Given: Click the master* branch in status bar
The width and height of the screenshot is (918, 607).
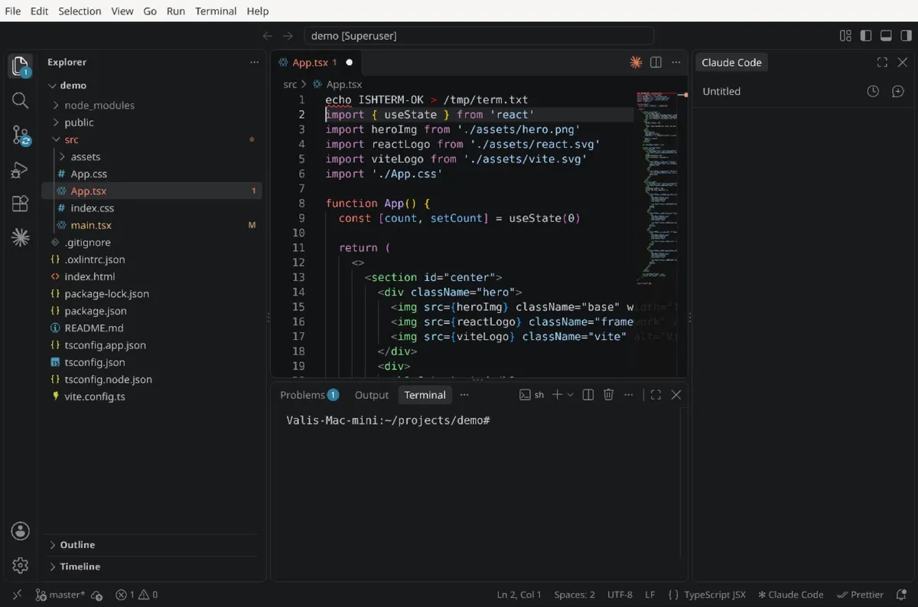Looking at the screenshot, I should pyautogui.click(x=60, y=595).
